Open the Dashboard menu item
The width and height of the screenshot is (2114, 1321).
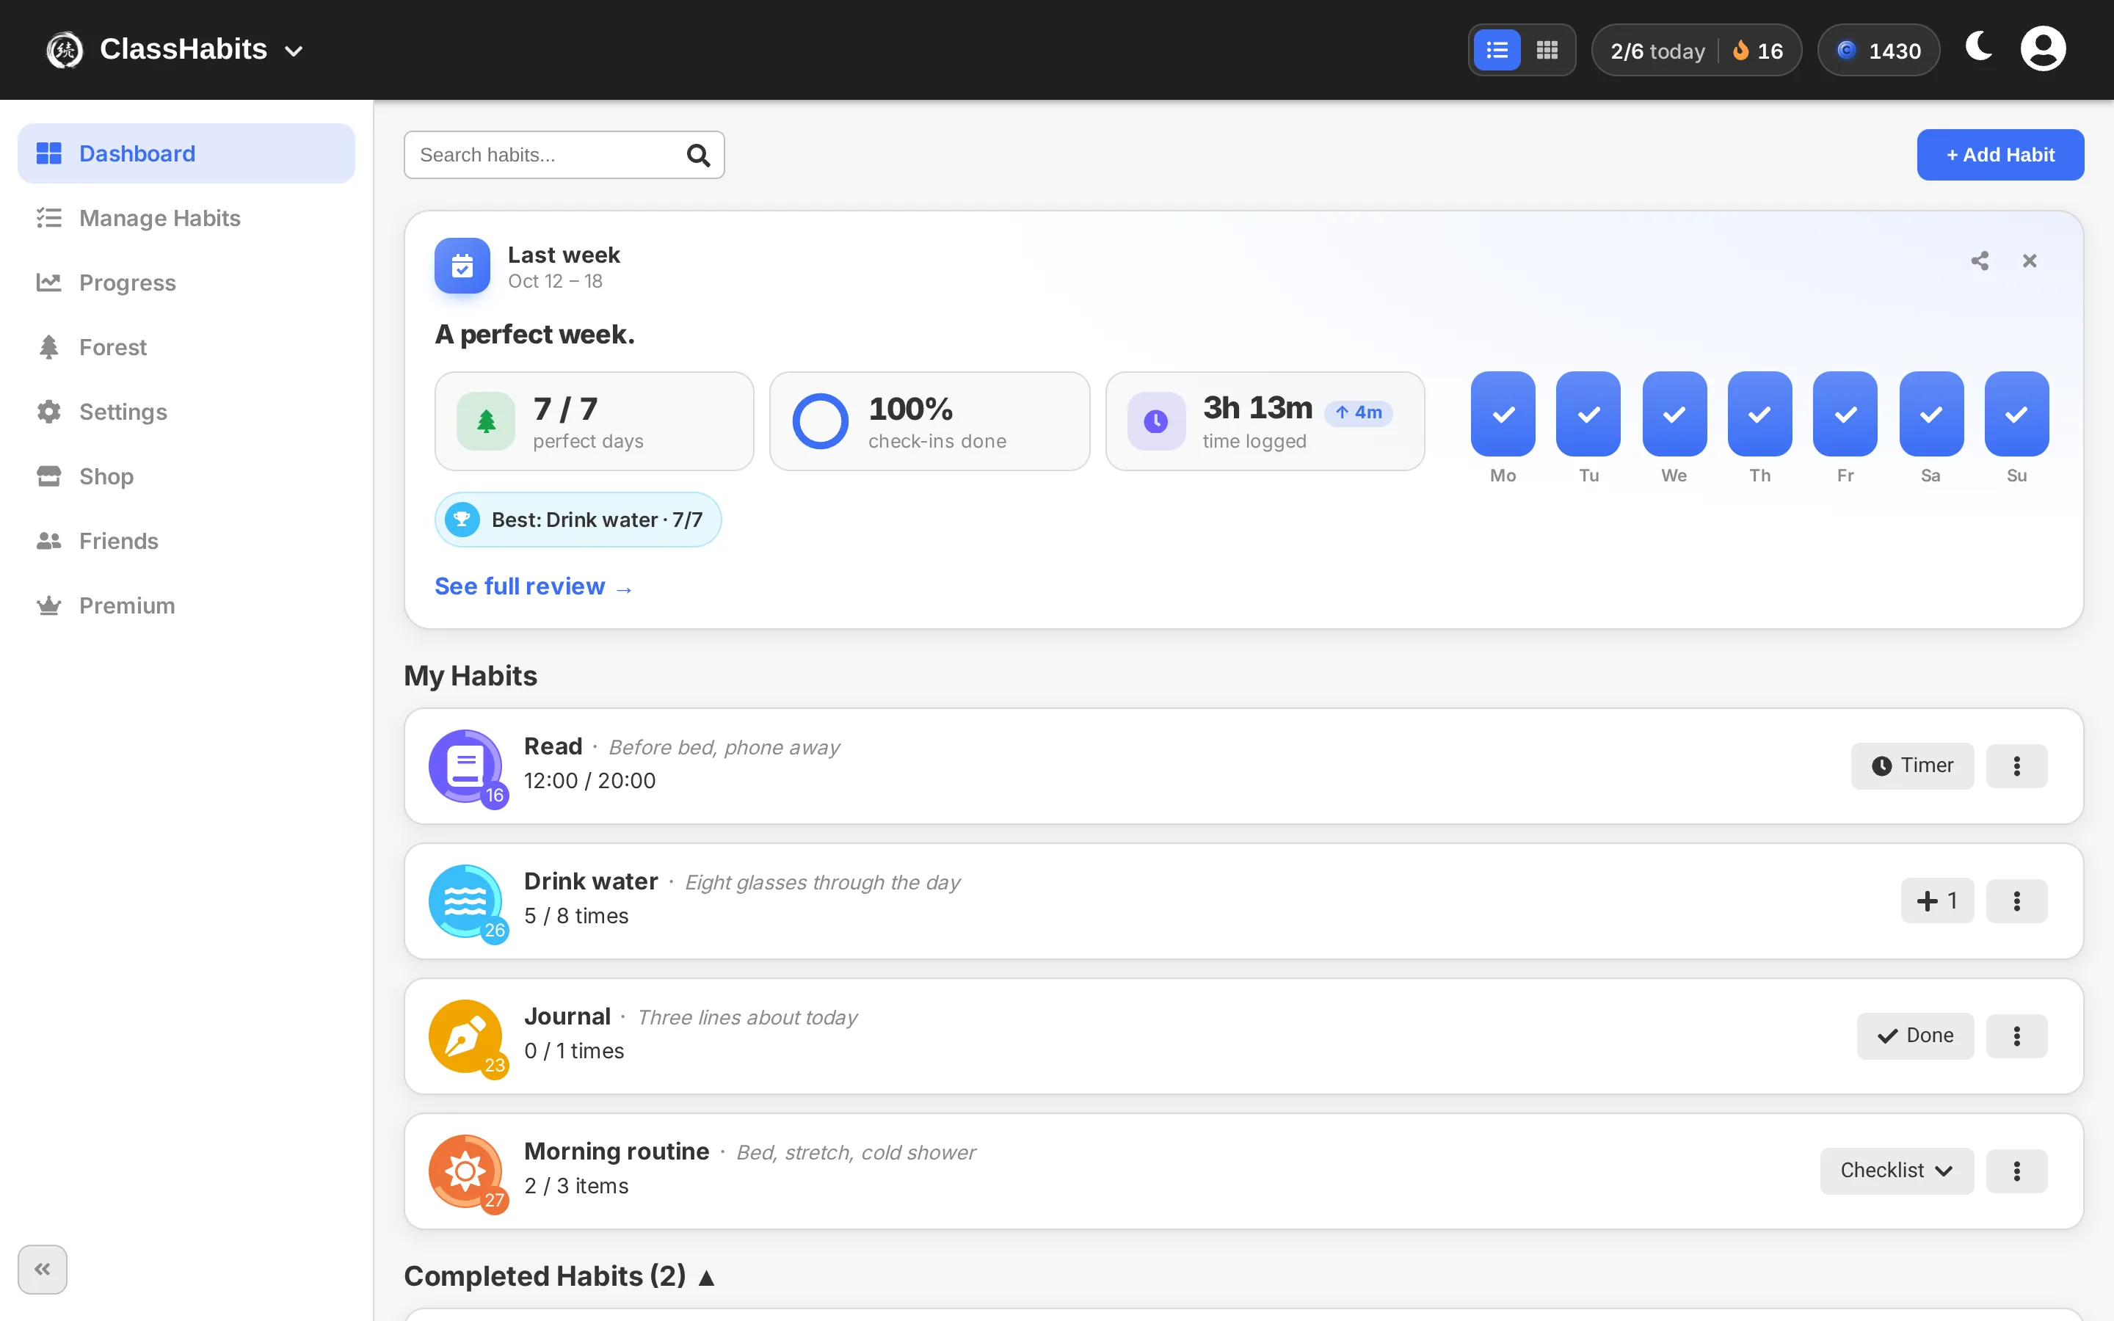[x=186, y=154]
